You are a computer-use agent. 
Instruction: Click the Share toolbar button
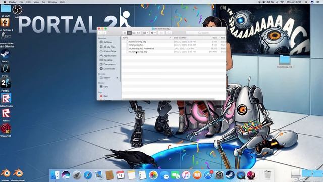click(x=161, y=33)
